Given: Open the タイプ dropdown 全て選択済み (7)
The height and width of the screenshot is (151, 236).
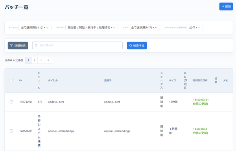Looking at the screenshot, I should (144, 28).
